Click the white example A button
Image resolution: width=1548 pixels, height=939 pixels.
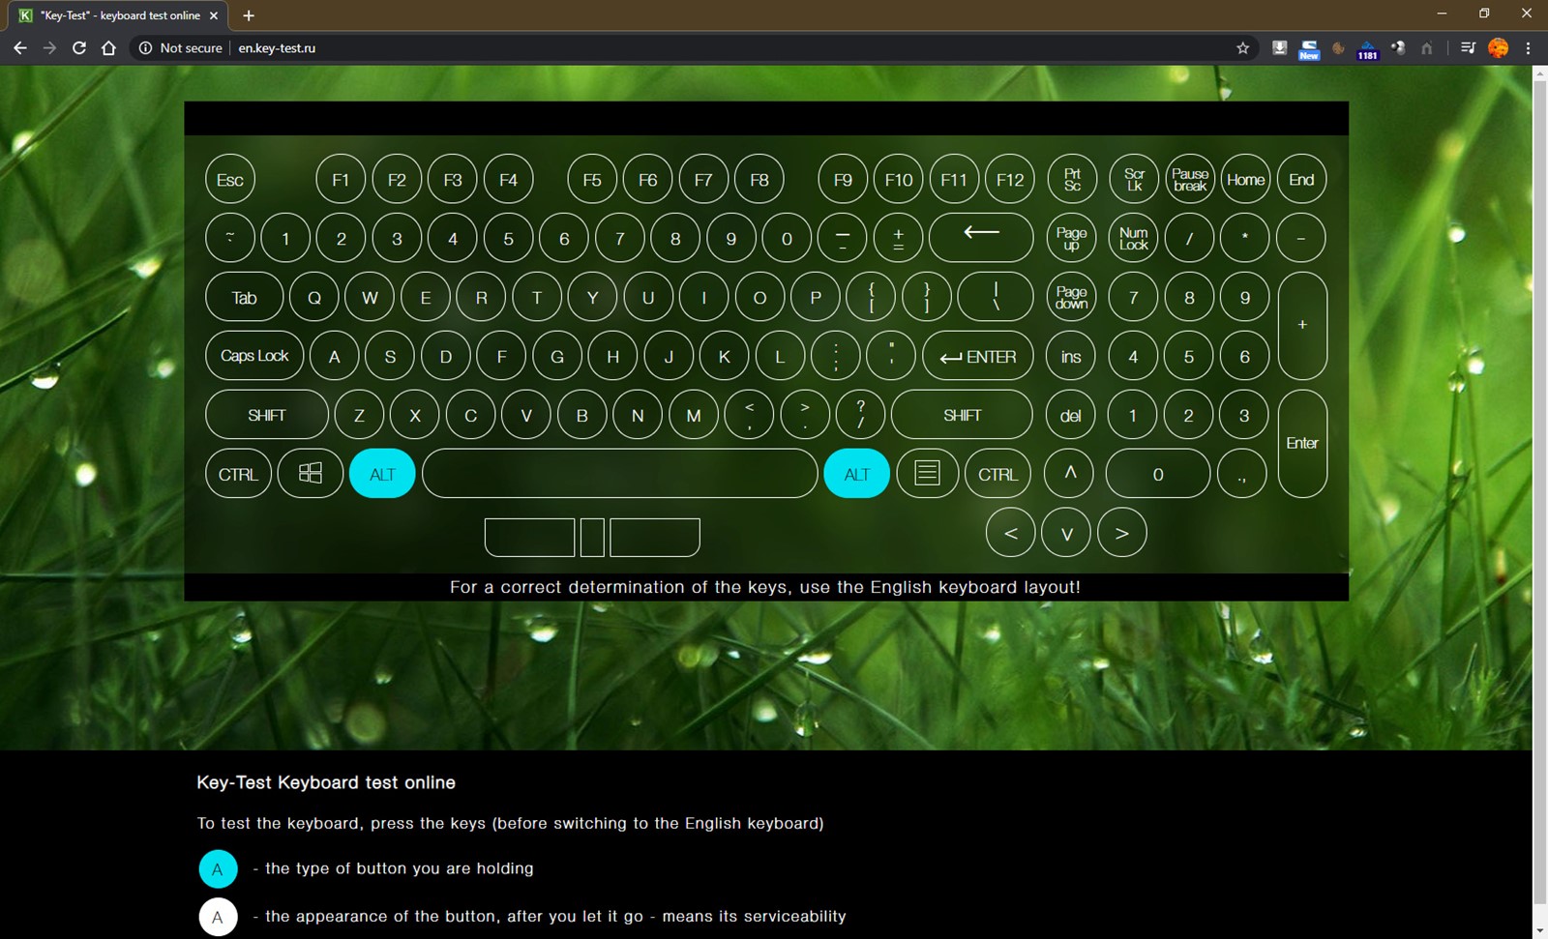pyautogui.click(x=218, y=917)
